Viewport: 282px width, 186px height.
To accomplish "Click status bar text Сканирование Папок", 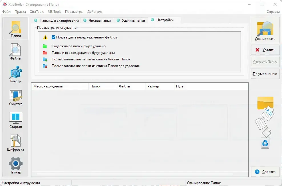I will (x=204, y=183).
